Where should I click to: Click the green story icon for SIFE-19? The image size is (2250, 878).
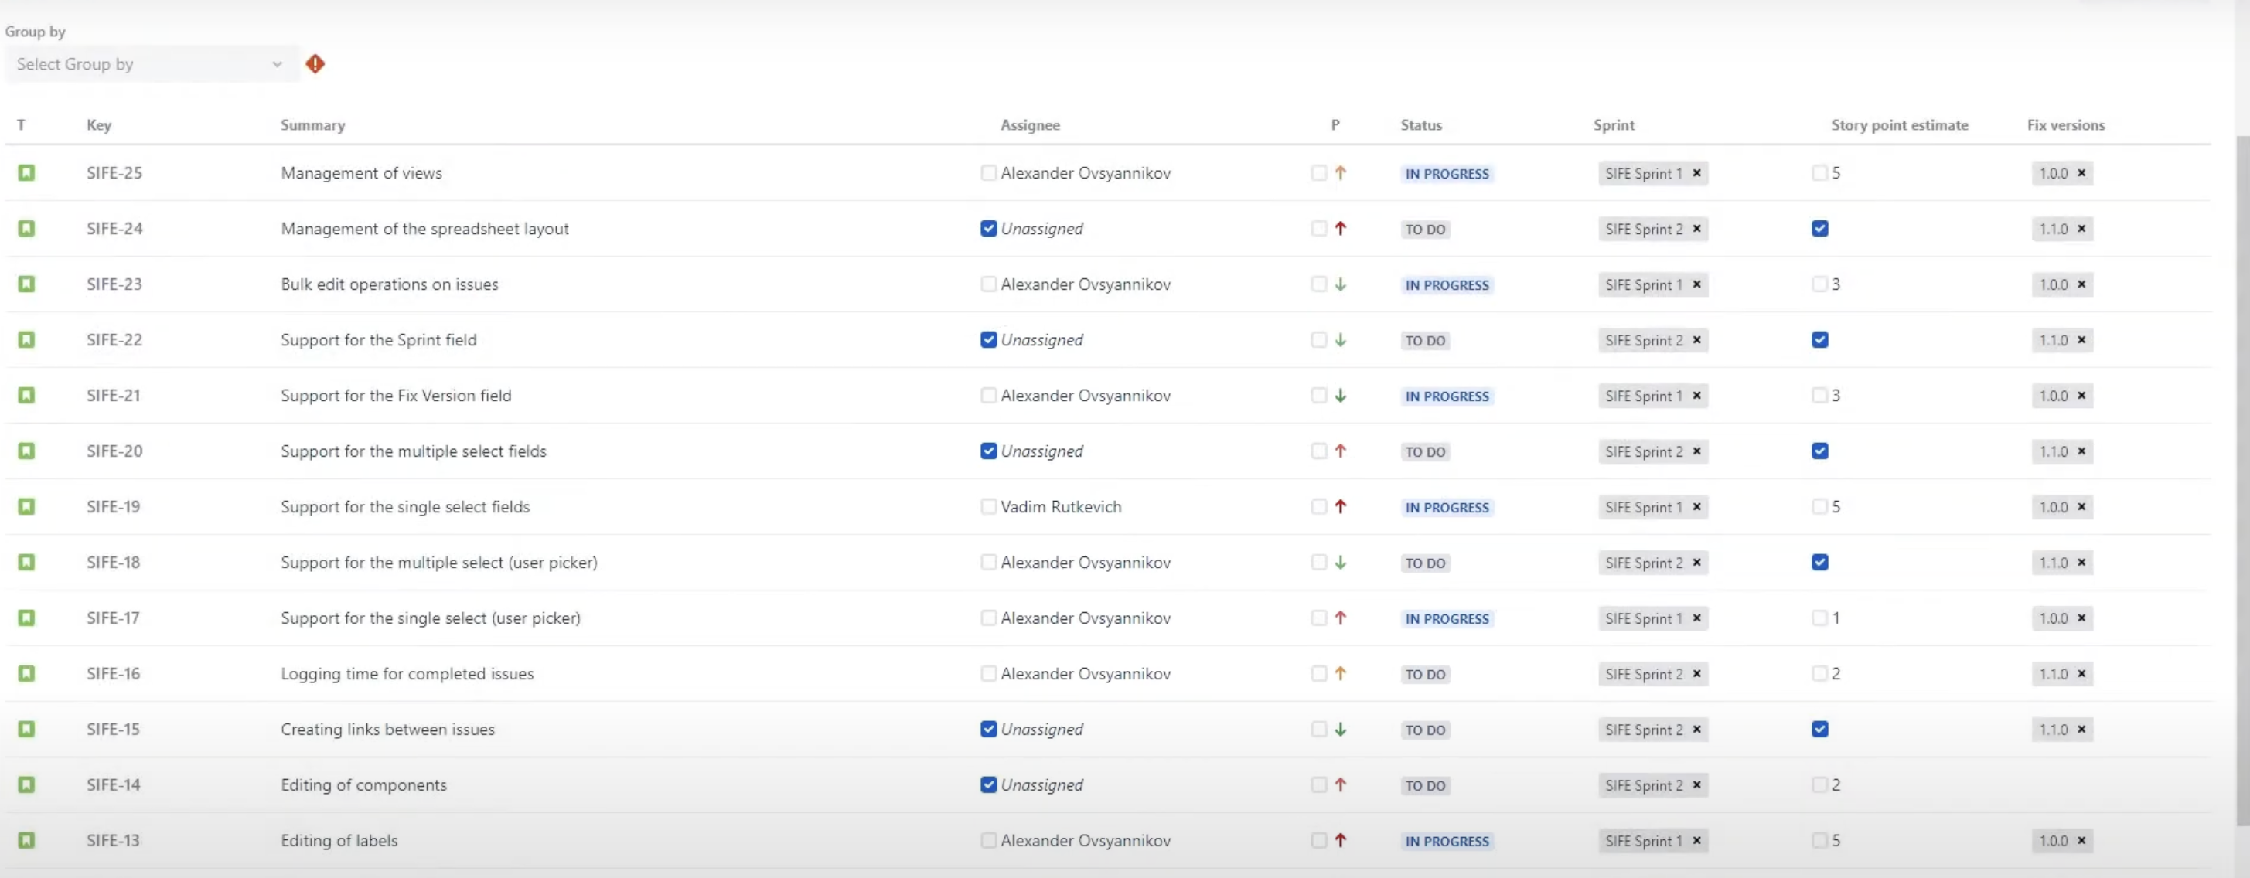tap(25, 506)
